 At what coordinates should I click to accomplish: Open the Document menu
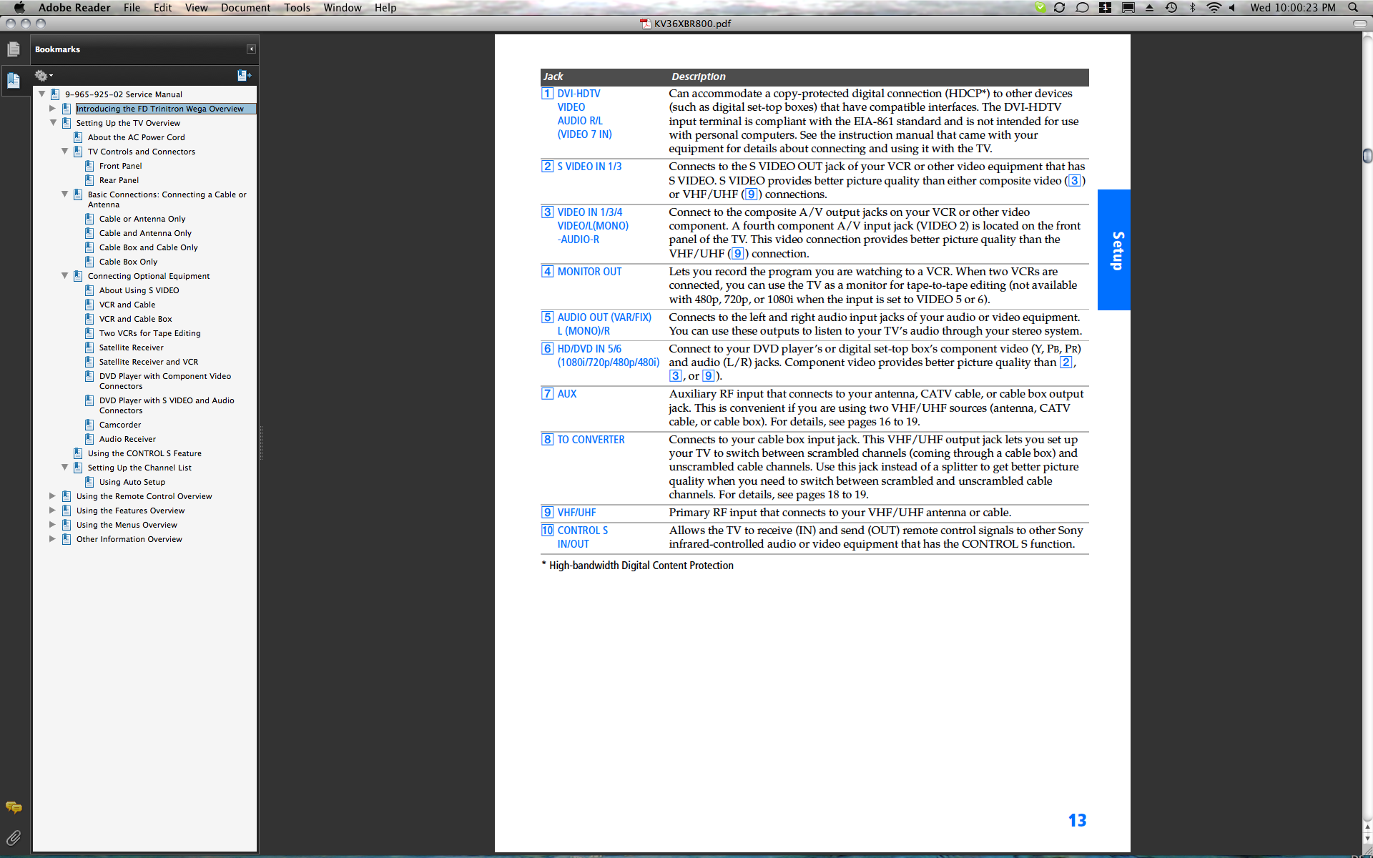245,8
